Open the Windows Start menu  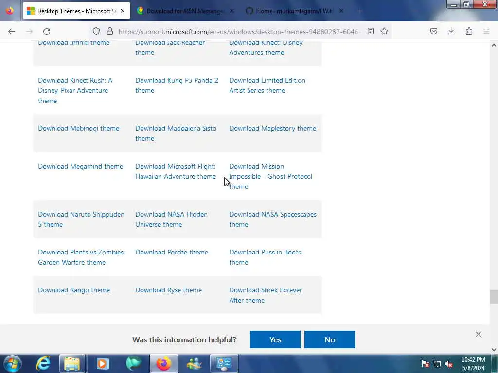(13, 363)
